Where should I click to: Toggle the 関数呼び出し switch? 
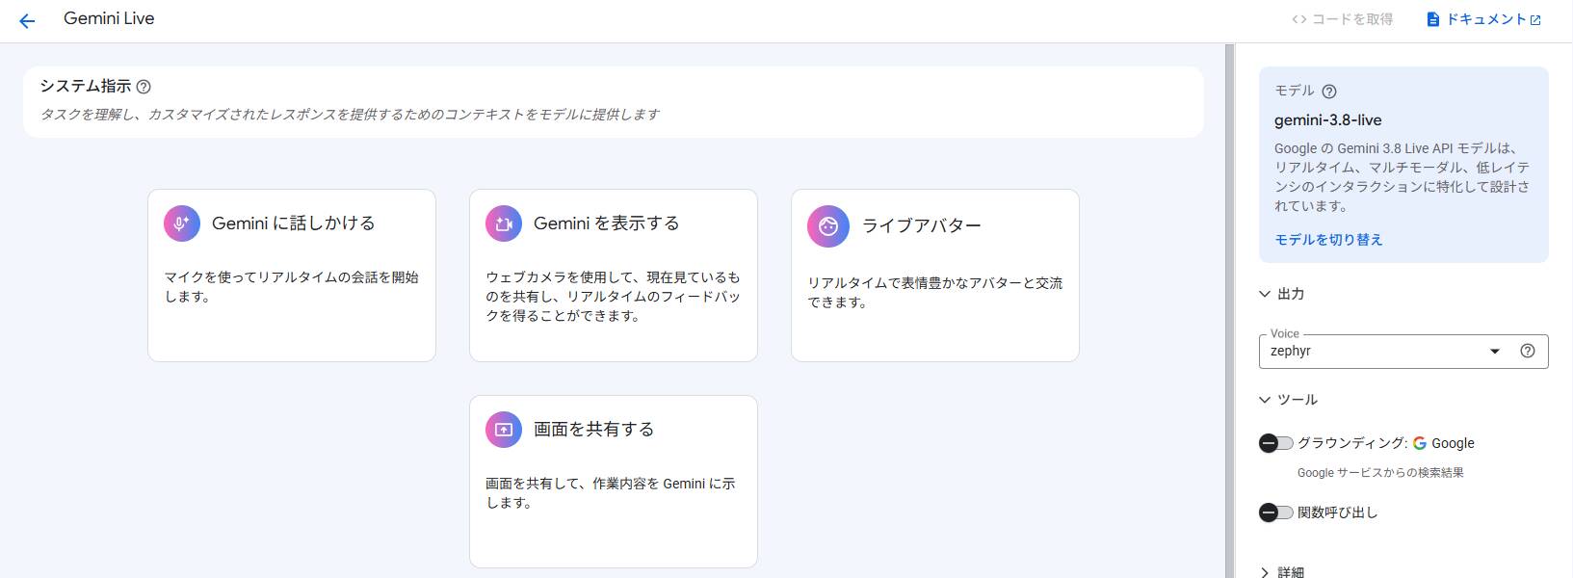click(1275, 512)
